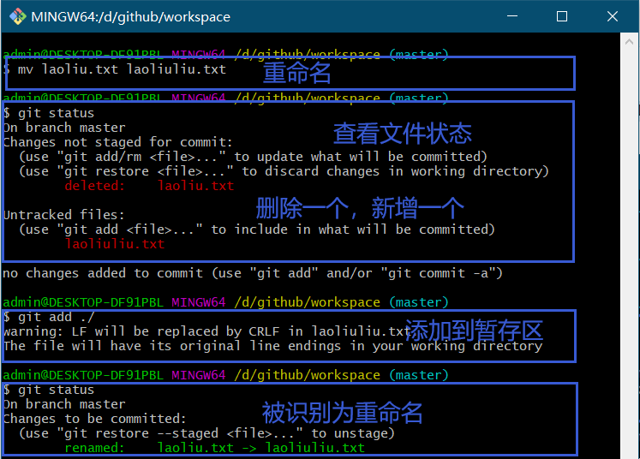Viewport: 640px width, 459px height.
Task: Click the first 'On branch master' line
Action: [x=64, y=128]
